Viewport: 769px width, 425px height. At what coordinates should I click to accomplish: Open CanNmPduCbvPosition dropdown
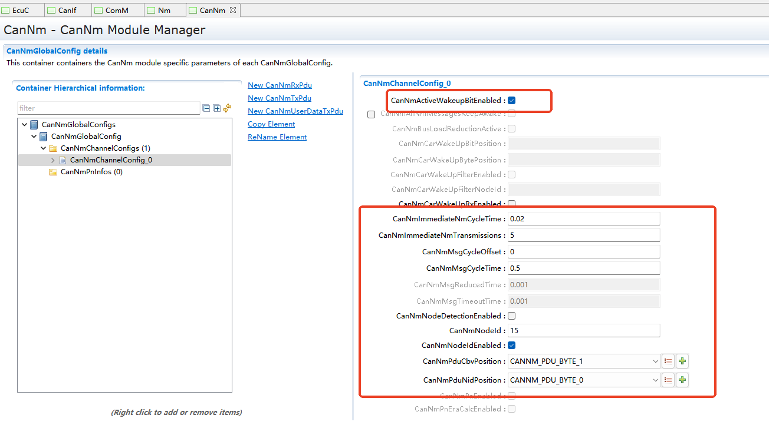[x=656, y=361]
